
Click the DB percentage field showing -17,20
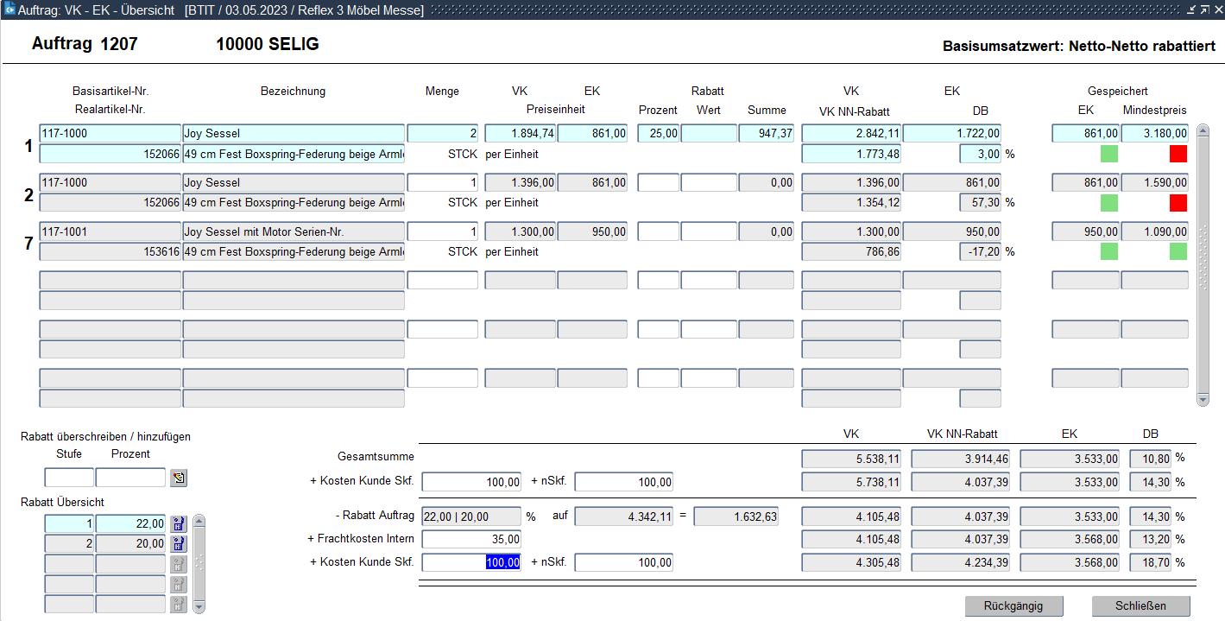pos(980,251)
